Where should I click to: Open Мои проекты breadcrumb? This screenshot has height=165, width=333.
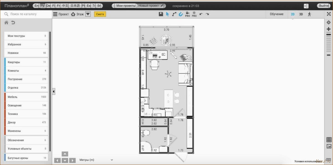(x=126, y=6)
